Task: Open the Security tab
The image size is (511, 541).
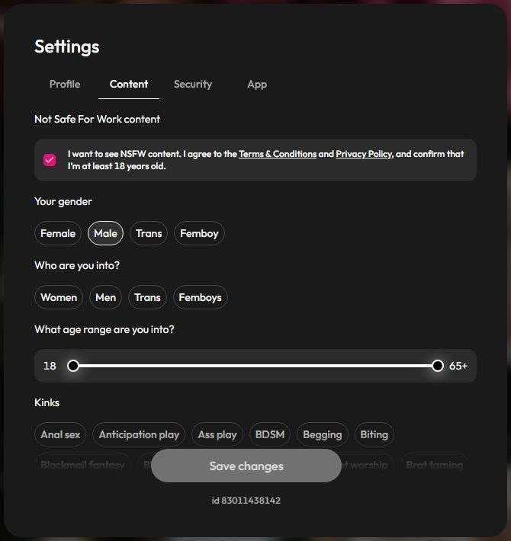Action: tap(193, 84)
